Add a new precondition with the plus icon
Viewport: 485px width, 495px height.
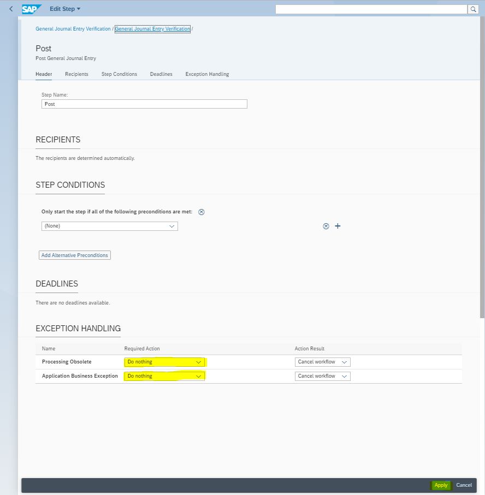tap(338, 226)
